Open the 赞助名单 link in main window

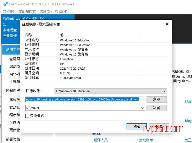pos(146,140)
